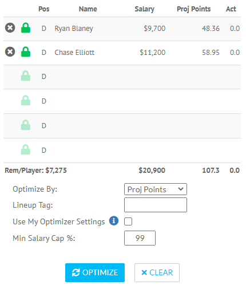Screen dimensions: 246x293
Task: Sort by the Proj Points column header
Action: pos(193,9)
